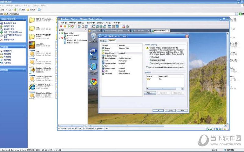Open the VMware ACE menu
244x152 pixels.
108,22
